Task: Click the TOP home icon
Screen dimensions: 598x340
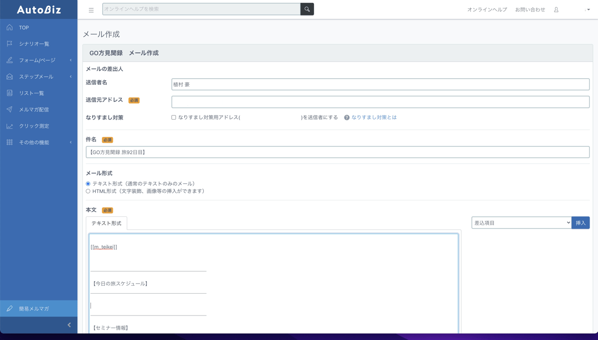Action: [9, 27]
